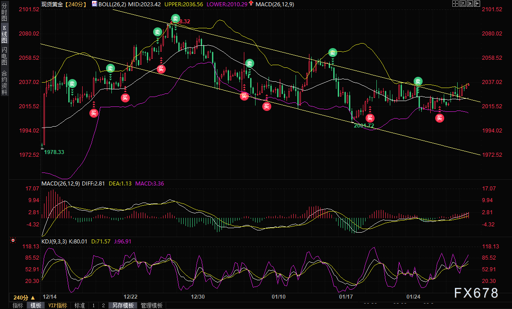Open VIP指标 tab
The image size is (512, 309).
pyautogui.click(x=57, y=305)
